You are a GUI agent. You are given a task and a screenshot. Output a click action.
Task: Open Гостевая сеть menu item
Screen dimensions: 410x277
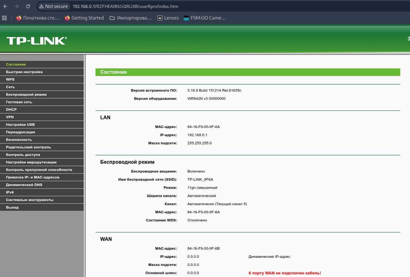click(42, 102)
